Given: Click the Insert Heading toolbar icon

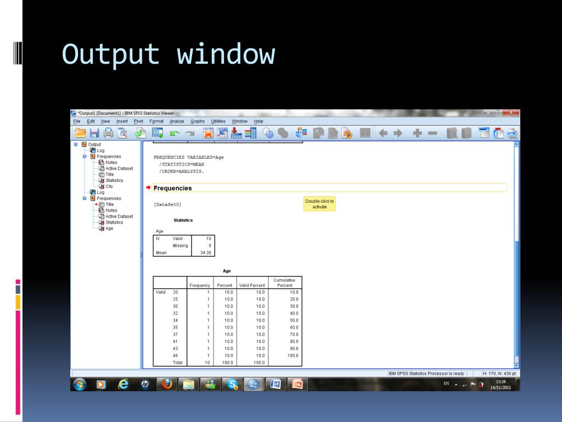Looking at the screenshot, I should 484,133.
